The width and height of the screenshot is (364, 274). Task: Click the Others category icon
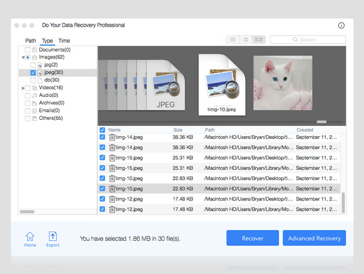tap(35, 119)
